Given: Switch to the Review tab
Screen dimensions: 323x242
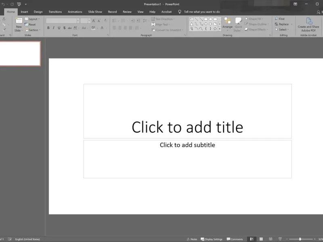Looking at the screenshot, I should click(x=127, y=12).
